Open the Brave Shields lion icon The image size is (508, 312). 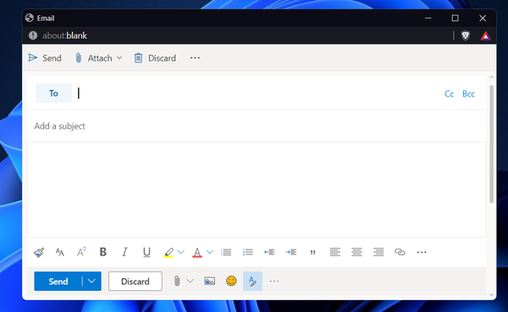pyautogui.click(x=466, y=36)
